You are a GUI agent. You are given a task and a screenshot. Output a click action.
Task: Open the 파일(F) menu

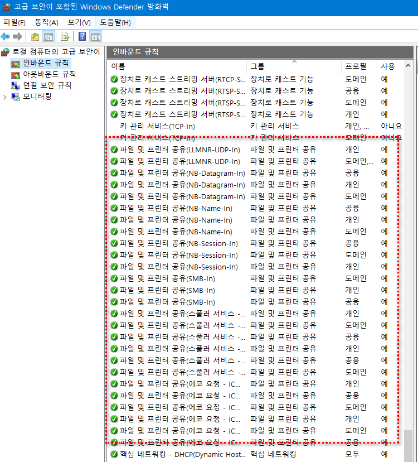tap(14, 23)
